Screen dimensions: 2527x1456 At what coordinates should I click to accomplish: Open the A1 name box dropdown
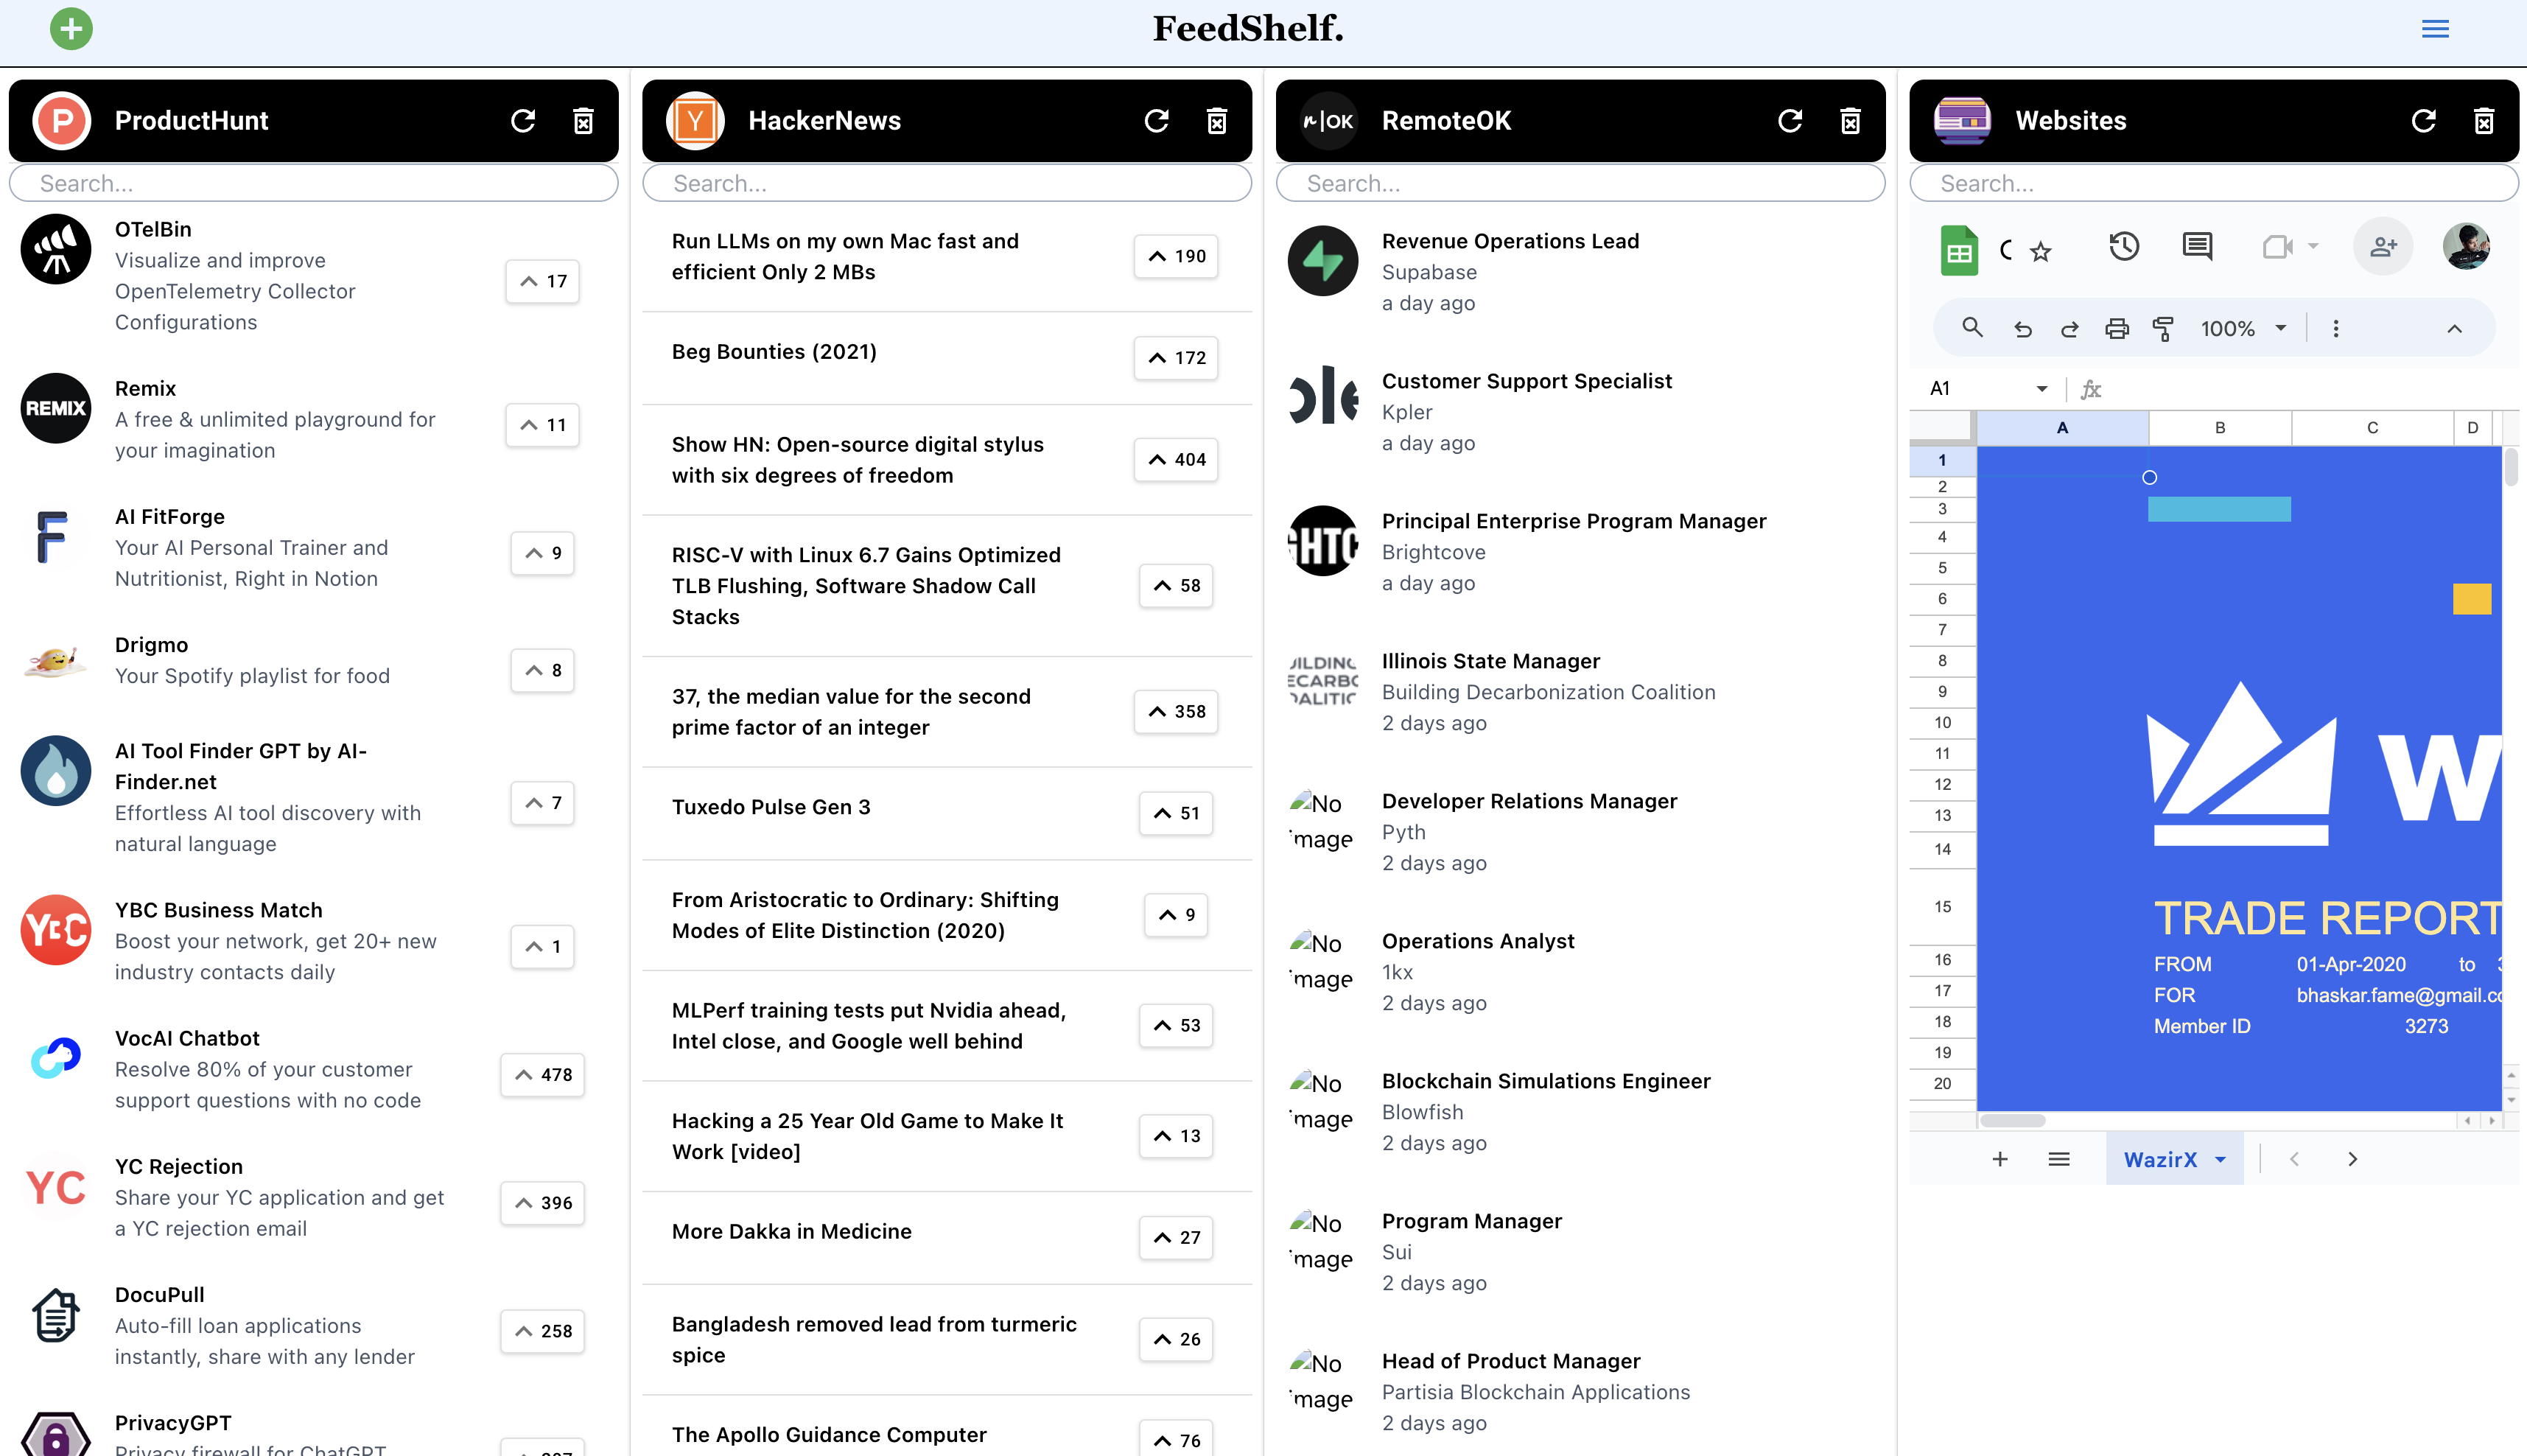[x=2042, y=389]
